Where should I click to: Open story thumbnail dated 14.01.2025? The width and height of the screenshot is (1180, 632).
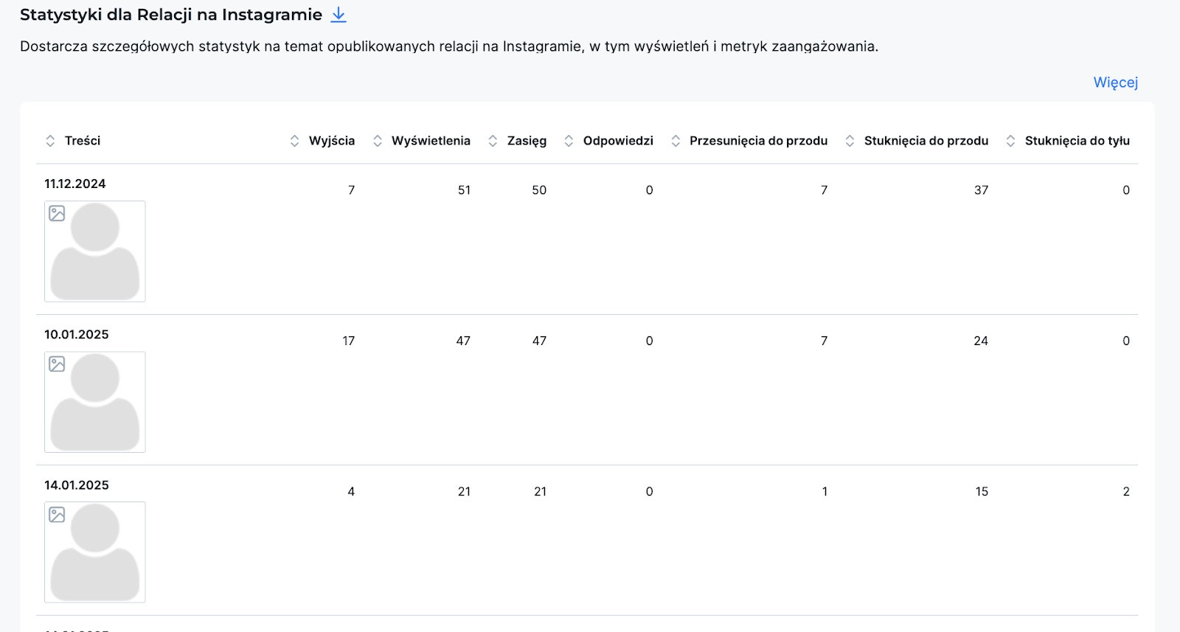coord(95,552)
